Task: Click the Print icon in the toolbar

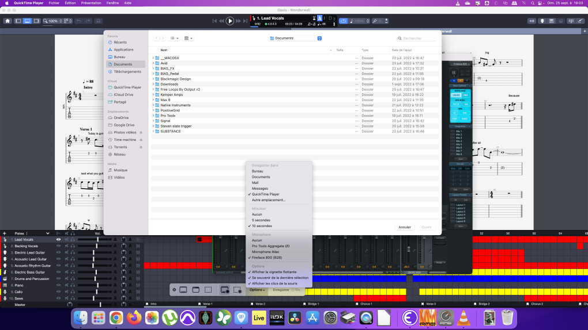Action: click(98, 21)
